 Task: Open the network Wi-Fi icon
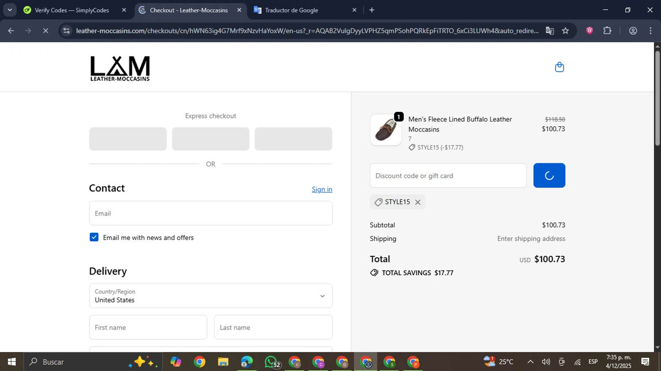tap(577, 362)
